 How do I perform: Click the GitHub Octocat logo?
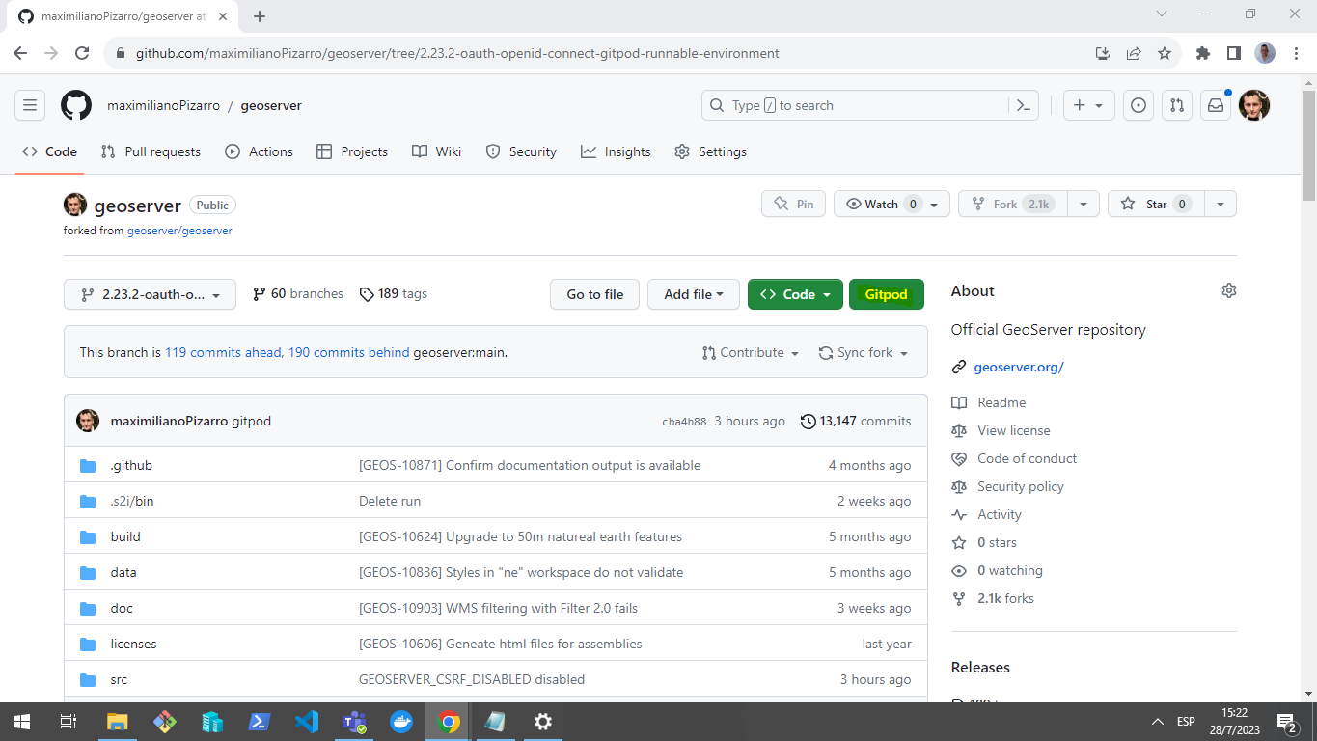coord(76,105)
